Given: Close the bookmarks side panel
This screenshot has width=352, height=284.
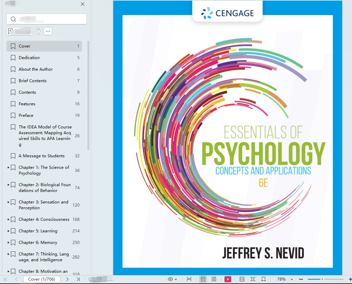Looking at the screenshot, I should coord(83,4).
